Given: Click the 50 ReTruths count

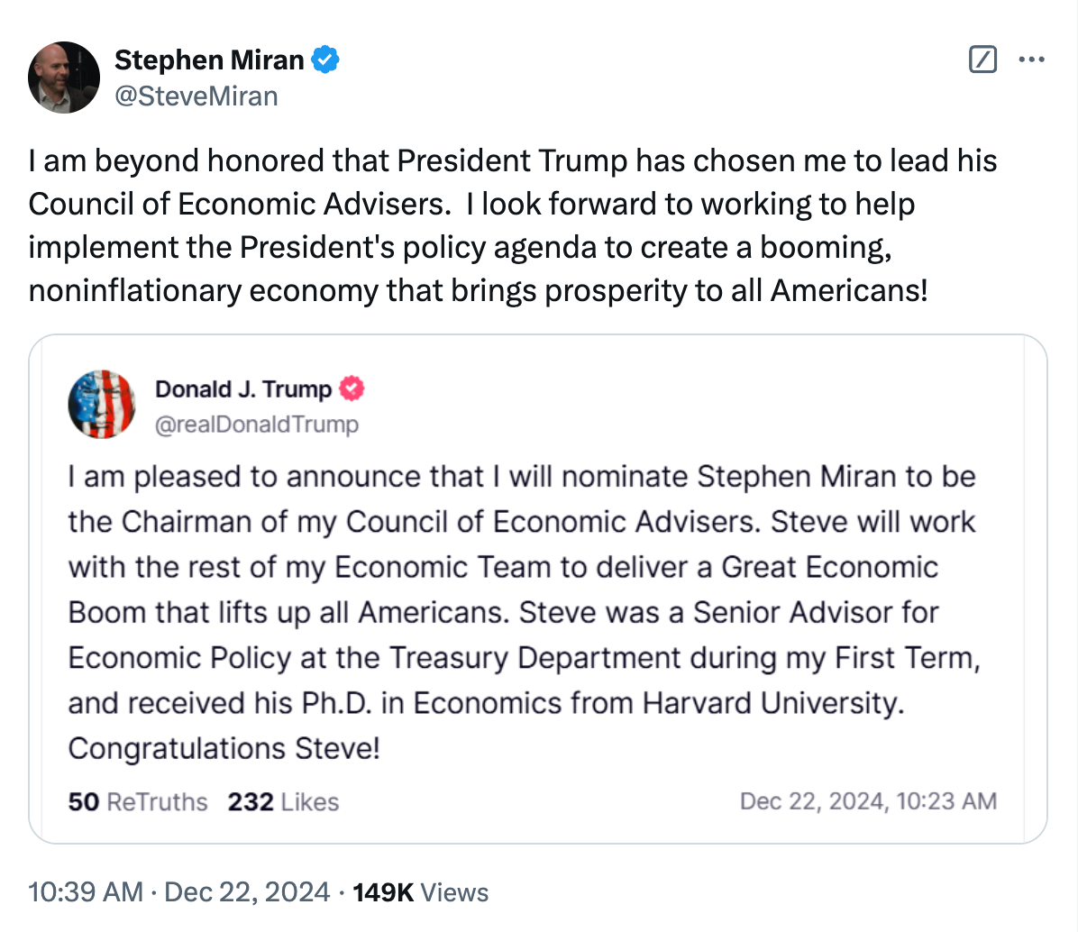Looking at the screenshot, I should click(x=137, y=801).
